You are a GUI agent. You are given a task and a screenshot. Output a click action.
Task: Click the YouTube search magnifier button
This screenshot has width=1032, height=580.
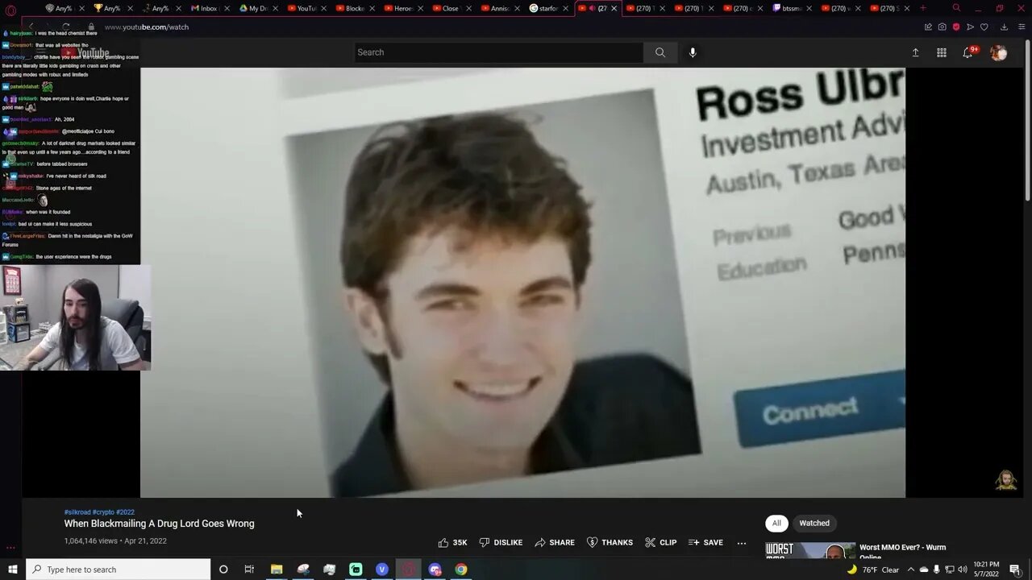(x=660, y=52)
